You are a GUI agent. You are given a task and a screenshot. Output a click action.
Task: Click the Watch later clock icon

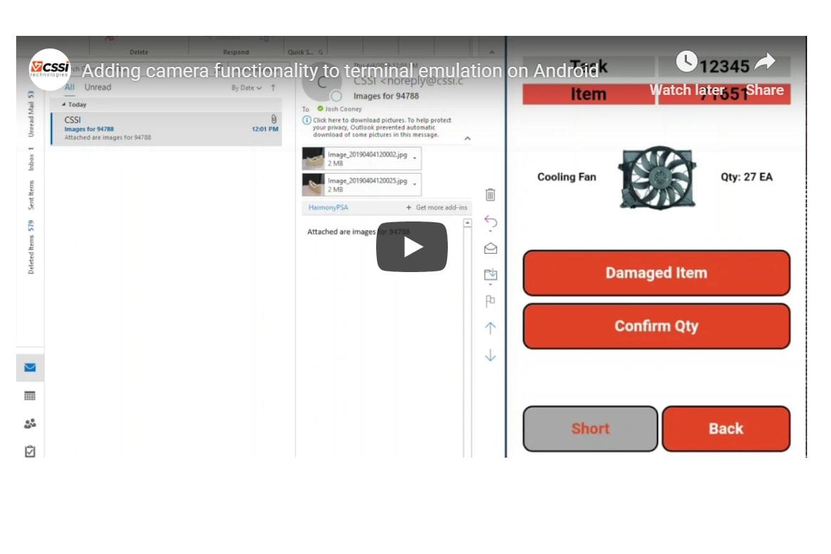point(686,62)
